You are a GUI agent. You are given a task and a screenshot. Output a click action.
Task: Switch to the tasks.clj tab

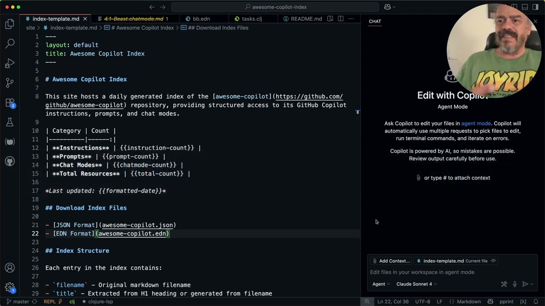tap(251, 19)
